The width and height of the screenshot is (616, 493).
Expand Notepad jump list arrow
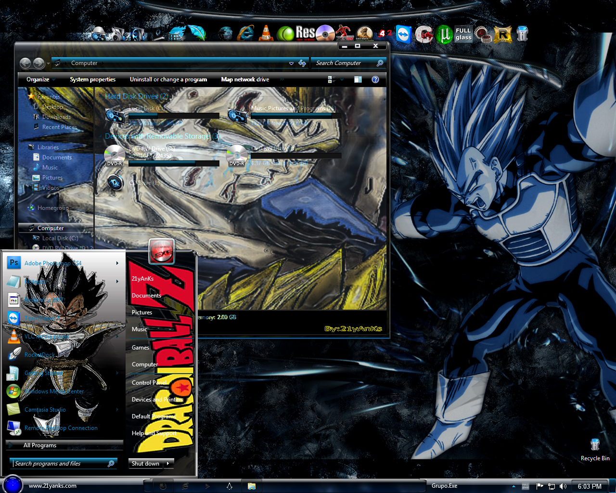click(117, 281)
